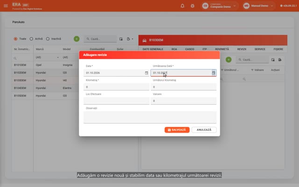The image size is (299, 187).
Task: Click the ANULEAZĂ button
Action: point(204,130)
